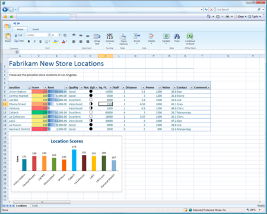Image resolution: width=267 pixels, height=214 pixels.
Task: Click the browser Stop icon
Action: click(x=211, y=10)
